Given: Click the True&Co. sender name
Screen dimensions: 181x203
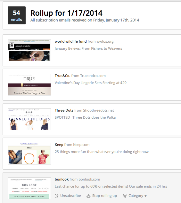Looking at the screenshot, I should (x=62, y=76).
